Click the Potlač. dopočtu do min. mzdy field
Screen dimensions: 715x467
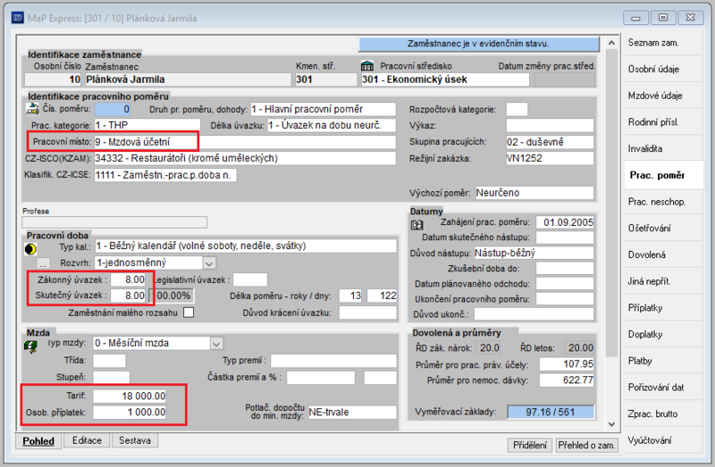point(352,413)
